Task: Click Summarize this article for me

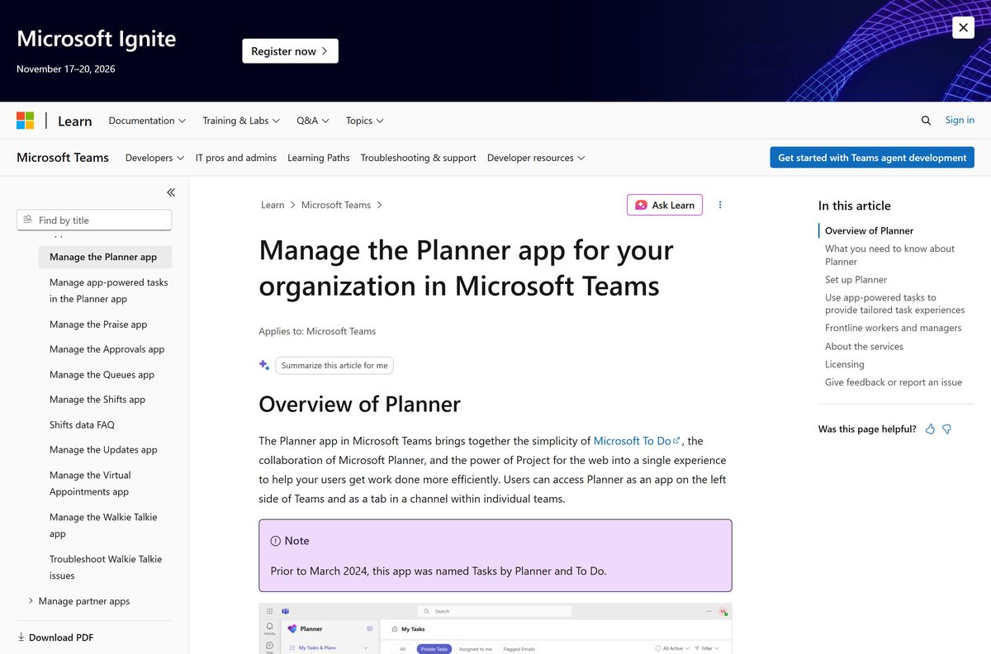Action: click(x=334, y=365)
